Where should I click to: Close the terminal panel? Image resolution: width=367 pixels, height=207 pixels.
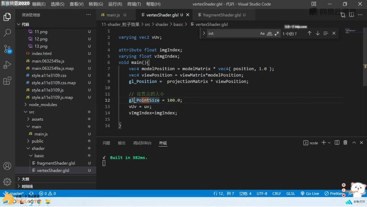361,143
